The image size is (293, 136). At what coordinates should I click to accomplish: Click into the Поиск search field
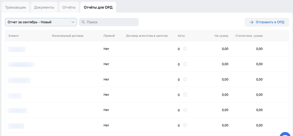(x=111, y=22)
